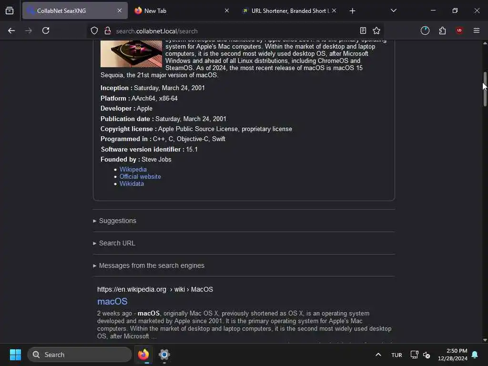Click the scrollbar up arrow

tap(485, 43)
